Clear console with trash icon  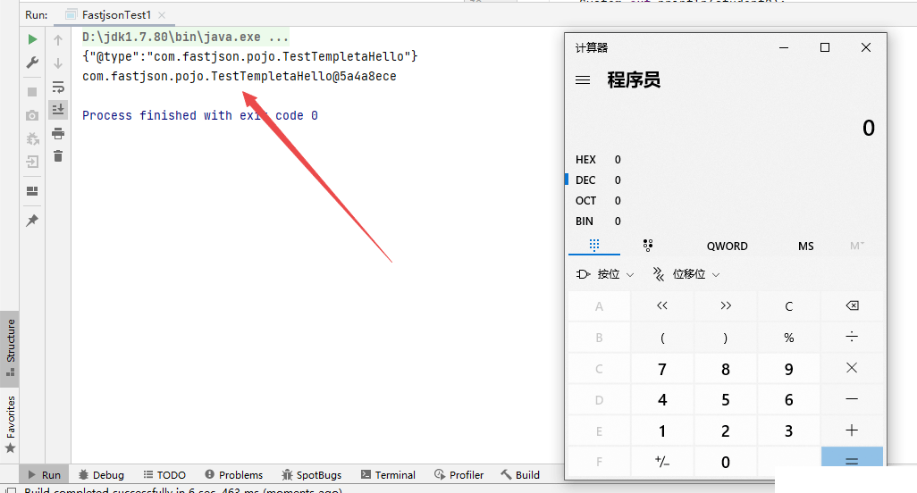point(58,156)
